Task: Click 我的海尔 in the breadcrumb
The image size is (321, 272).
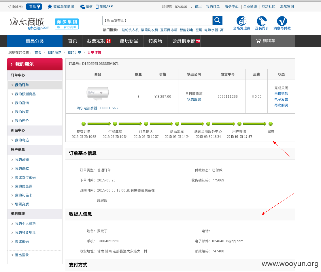Action: pos(54,52)
